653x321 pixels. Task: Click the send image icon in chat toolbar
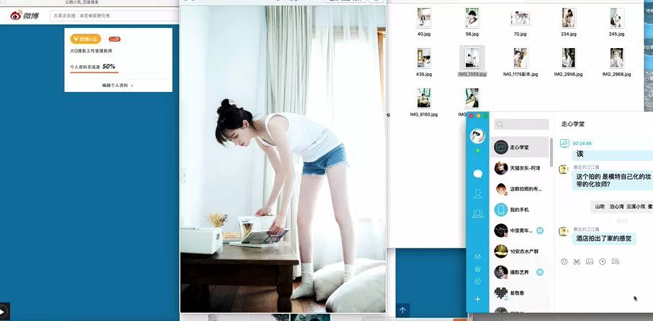pos(590,261)
